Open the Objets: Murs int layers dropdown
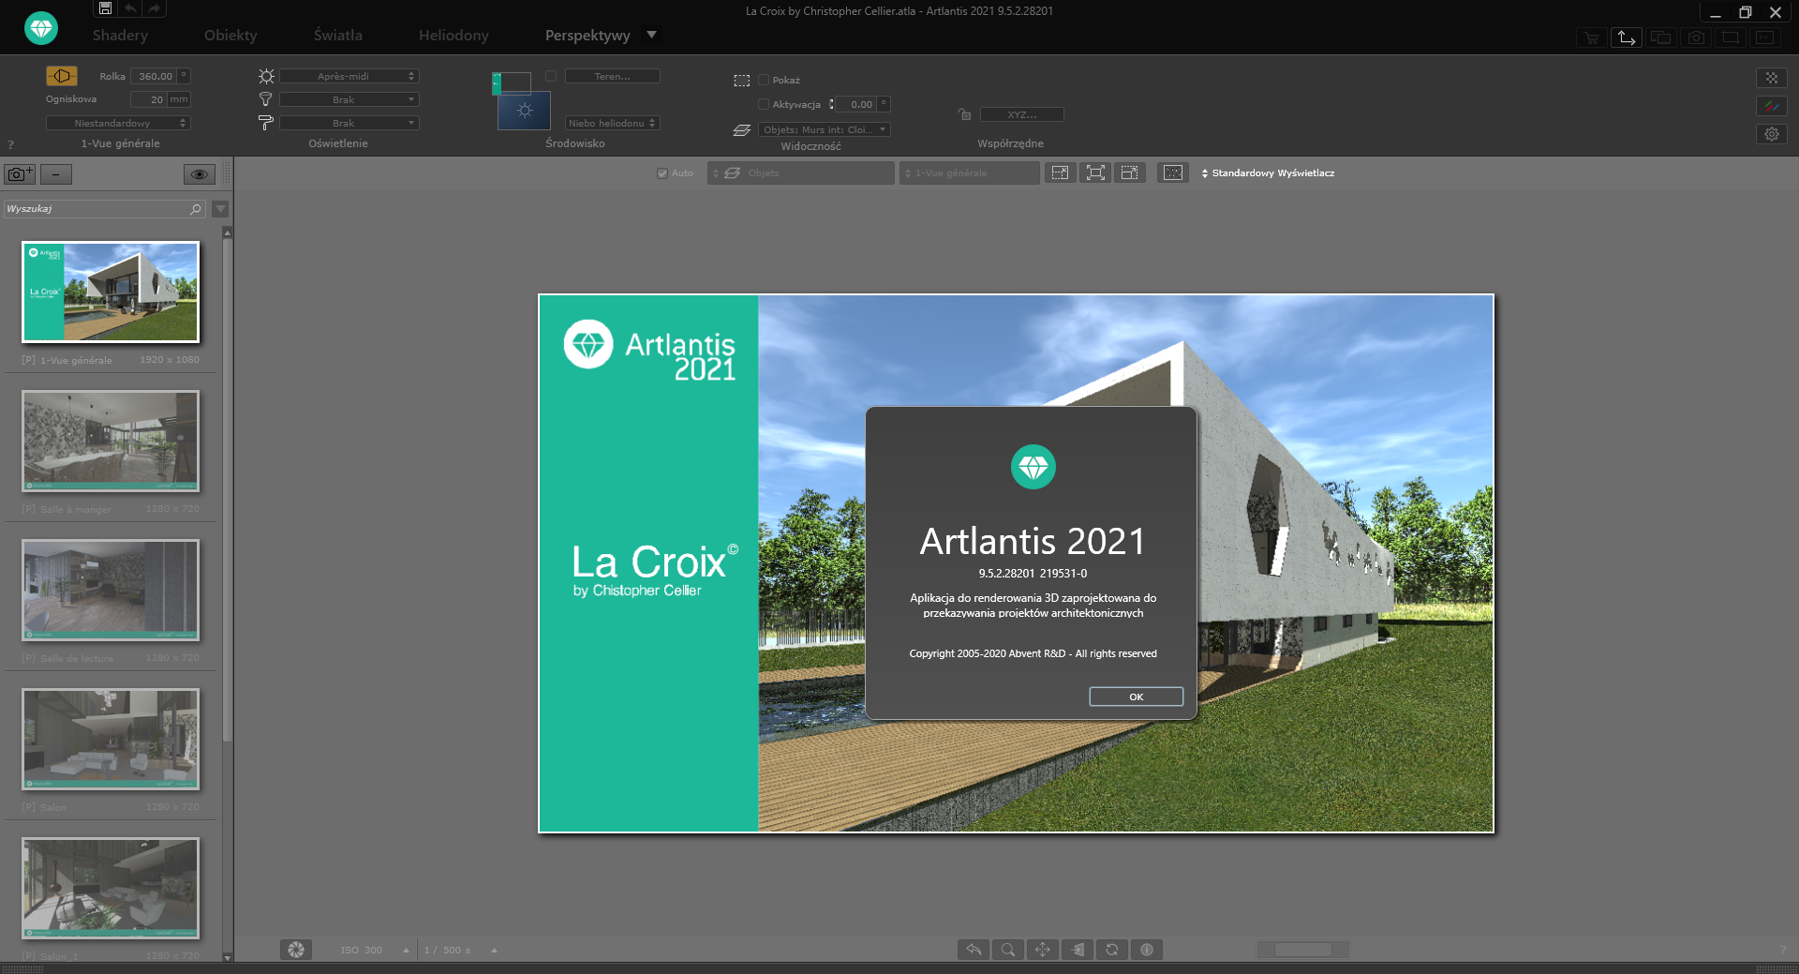 [x=825, y=129]
